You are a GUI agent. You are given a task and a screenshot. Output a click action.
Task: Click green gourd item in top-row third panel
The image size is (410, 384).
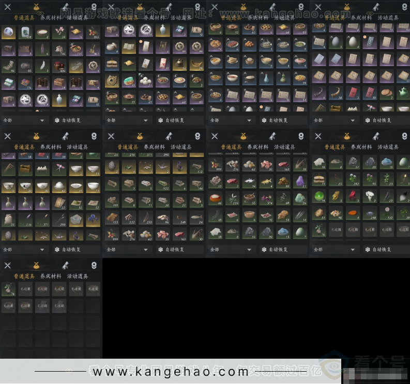(x=283, y=78)
